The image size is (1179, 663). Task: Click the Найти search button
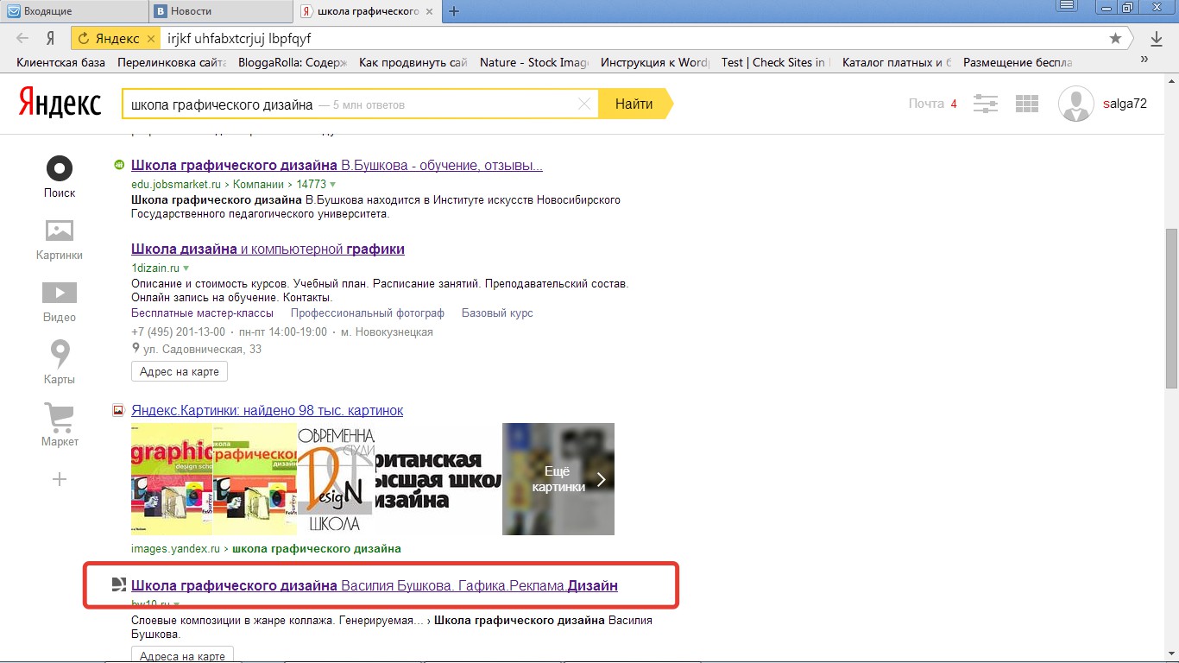(x=634, y=104)
